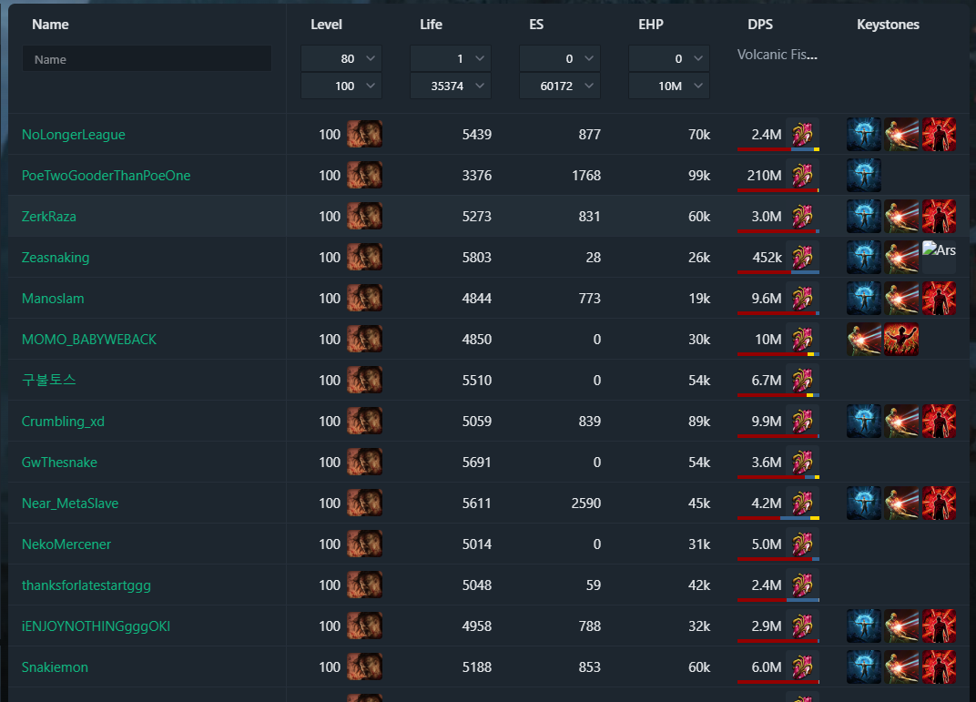Click Near_MetaSlave's blue keystone icon
The image size is (976, 702).
pos(864,503)
